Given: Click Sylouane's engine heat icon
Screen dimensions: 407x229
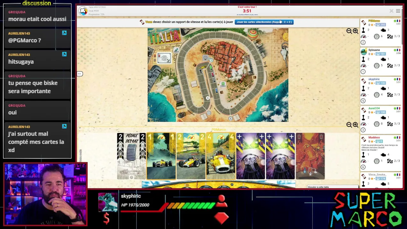Looking at the screenshot, I should [x=383, y=59].
